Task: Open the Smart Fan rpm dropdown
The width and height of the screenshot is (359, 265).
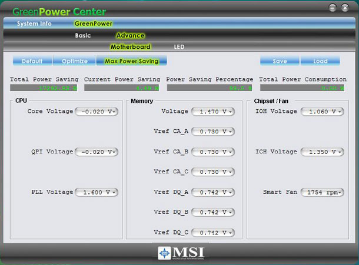Action: click(323, 192)
